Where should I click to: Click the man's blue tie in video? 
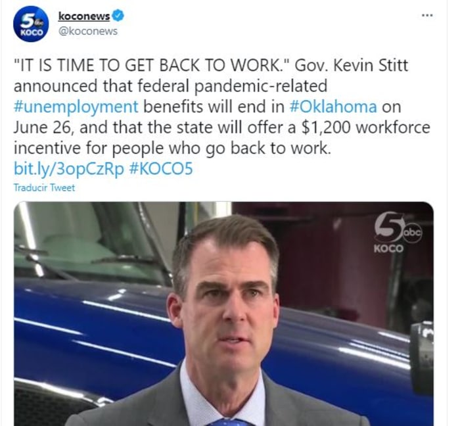coord(227,422)
